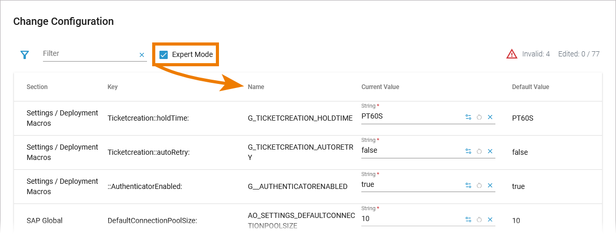Screen dimensions: 616x234
Task: Open options icon for DefaultConnectionPoolSize value 10
Action: (468, 220)
